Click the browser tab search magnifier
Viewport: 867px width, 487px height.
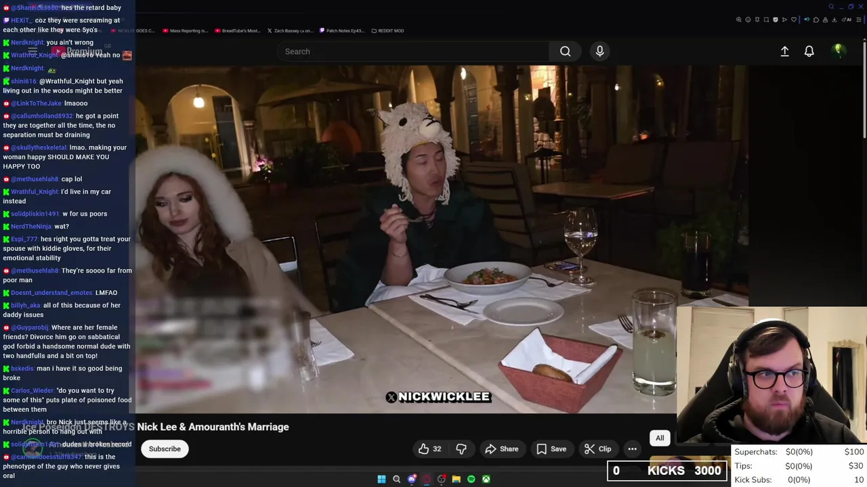point(831,7)
